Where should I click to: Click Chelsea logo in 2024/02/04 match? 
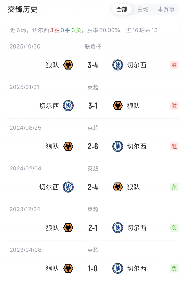click(x=68, y=187)
